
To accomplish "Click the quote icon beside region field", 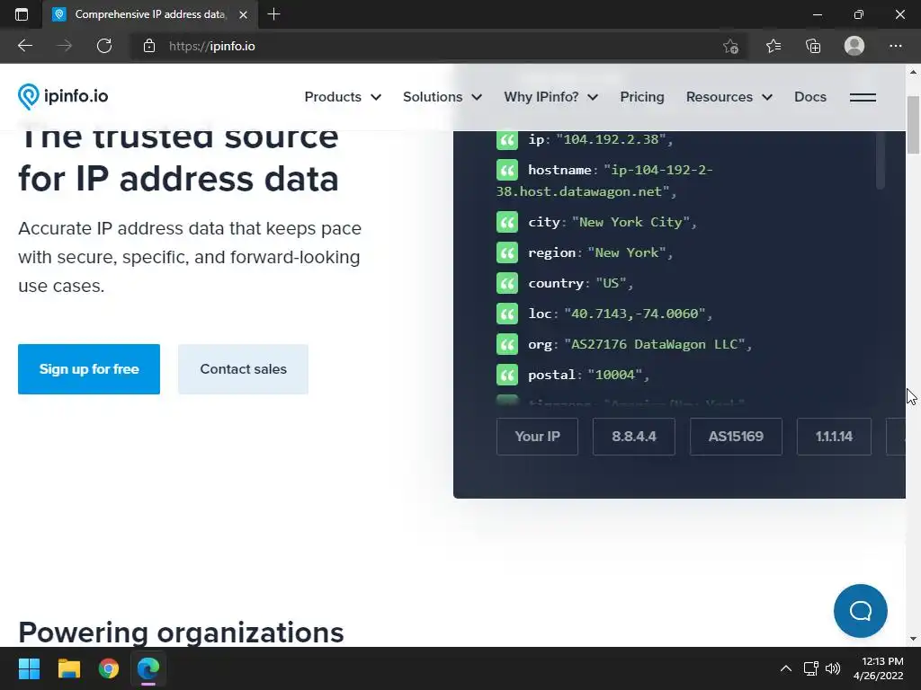I will tap(507, 252).
